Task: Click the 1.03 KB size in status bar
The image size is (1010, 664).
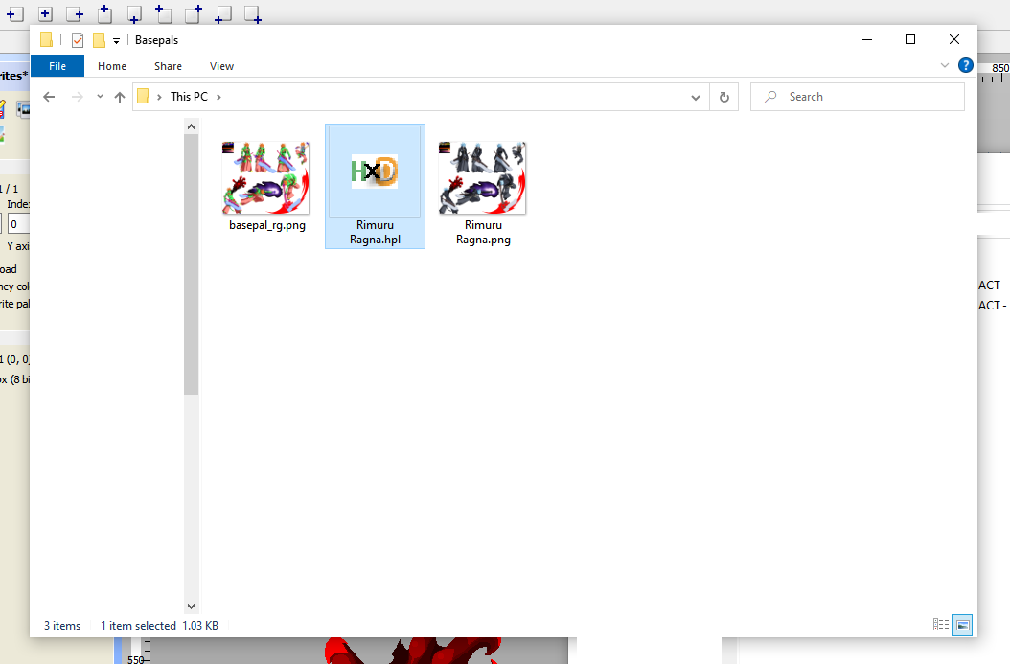Action: click(x=200, y=626)
